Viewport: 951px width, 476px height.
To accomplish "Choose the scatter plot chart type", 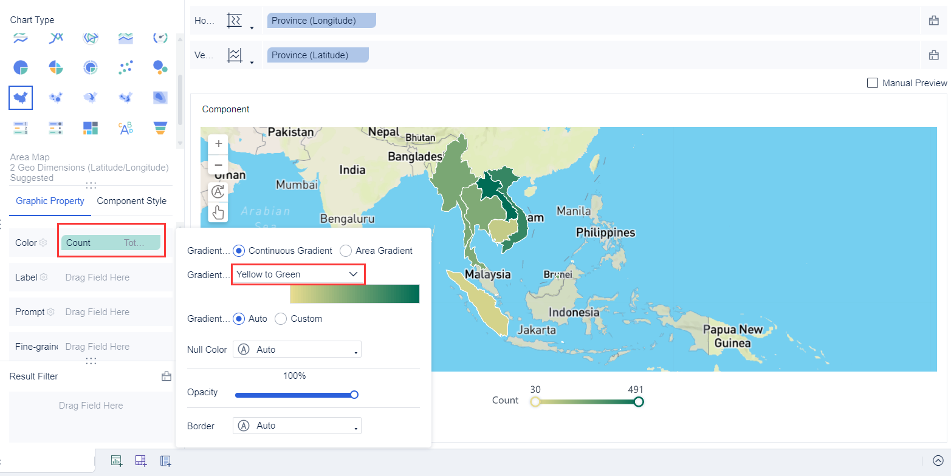I will tap(126, 67).
